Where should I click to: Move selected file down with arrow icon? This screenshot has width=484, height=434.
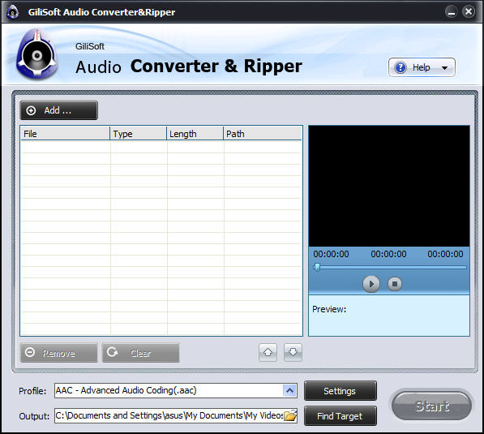[293, 352]
